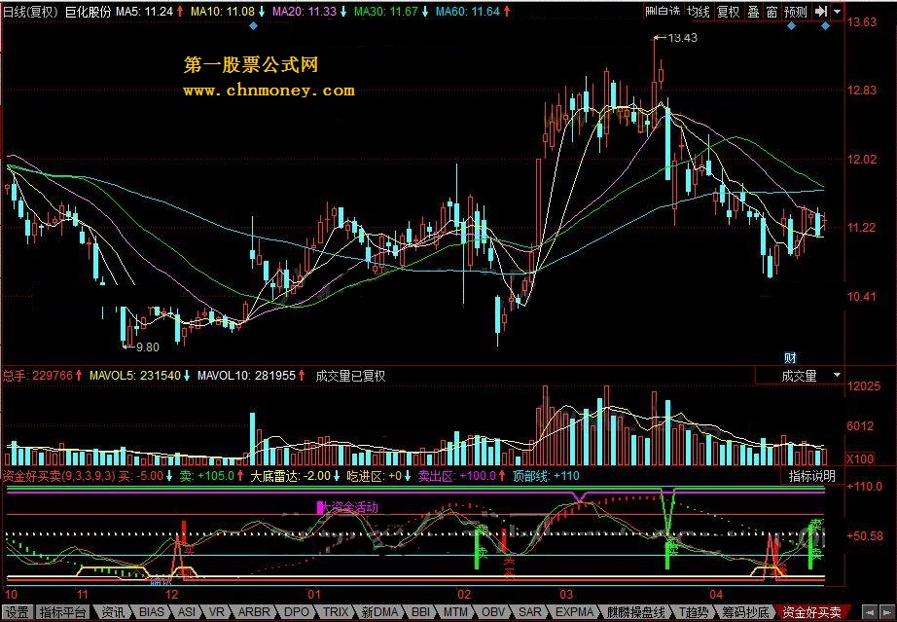Click the 顶部线: +110 label
This screenshot has width=897, height=622.
click(546, 476)
